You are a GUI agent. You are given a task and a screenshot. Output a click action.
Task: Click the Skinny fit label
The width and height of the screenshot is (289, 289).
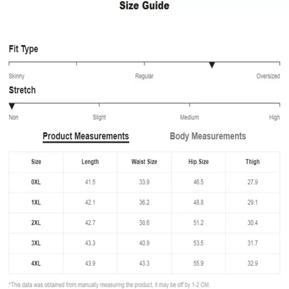coord(16,76)
